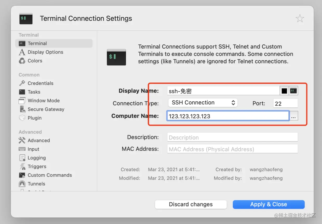Go to the Window Mode section
The width and height of the screenshot is (322, 224).
44,101
